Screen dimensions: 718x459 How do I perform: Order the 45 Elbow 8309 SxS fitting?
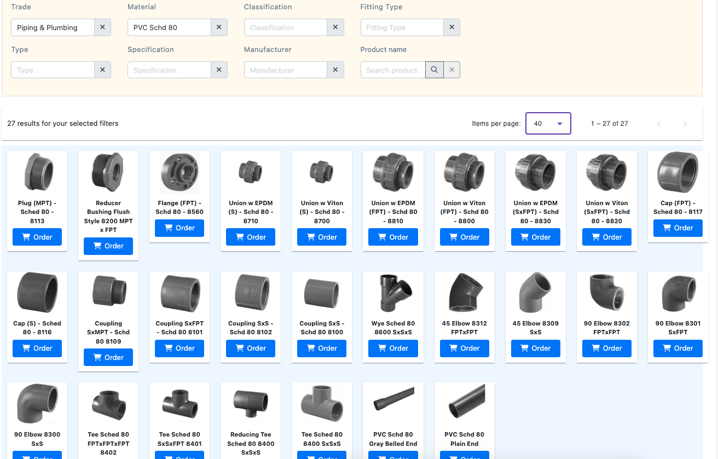[x=535, y=348]
